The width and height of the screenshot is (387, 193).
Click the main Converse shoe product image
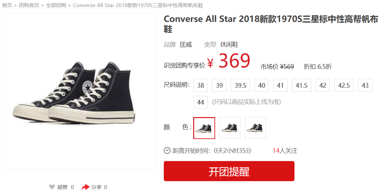[79, 91]
